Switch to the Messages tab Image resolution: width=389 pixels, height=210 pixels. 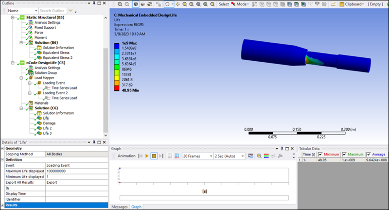click(x=120, y=207)
